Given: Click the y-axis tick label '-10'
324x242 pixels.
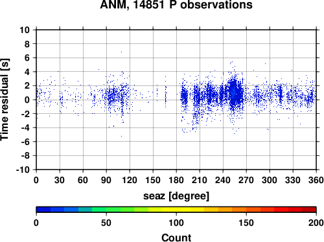Looking at the screenshot, I should coord(23,170).
